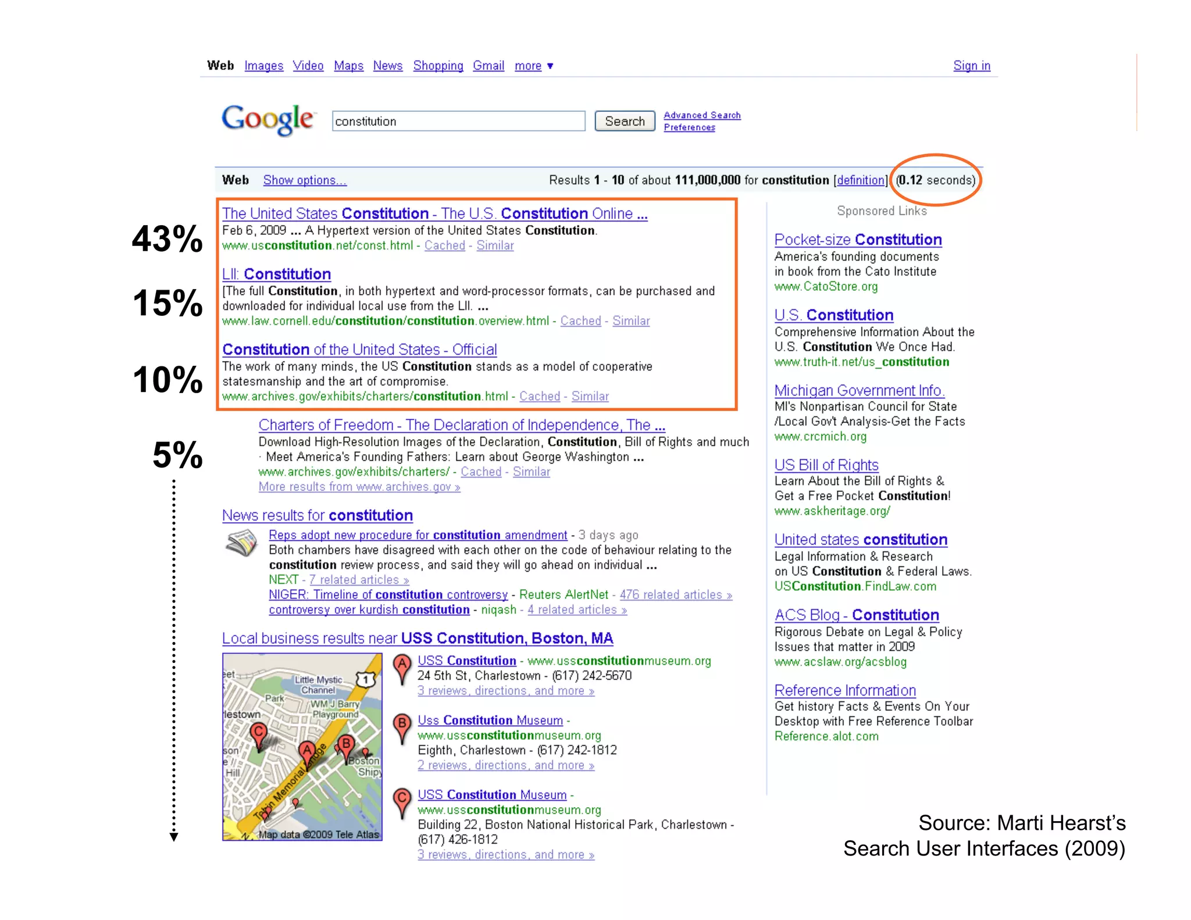Screen dimensions: 1191x920
Task: Click '7 related articles' link
Action: coord(359,580)
